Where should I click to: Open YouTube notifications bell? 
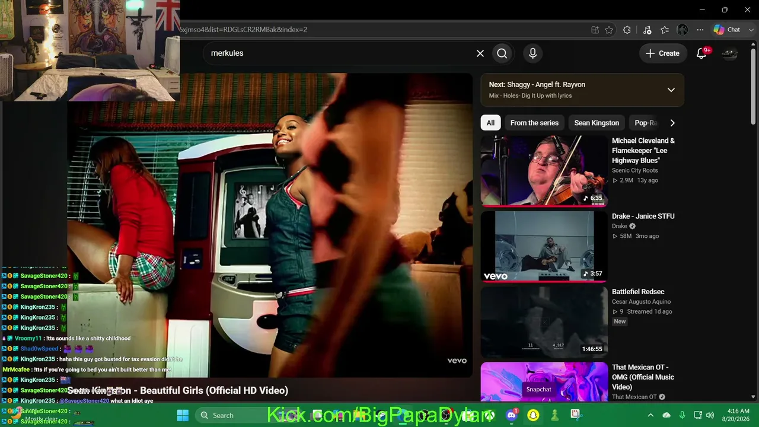pyautogui.click(x=702, y=53)
